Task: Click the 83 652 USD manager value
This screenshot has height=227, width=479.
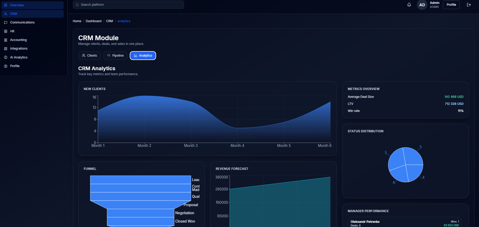Action: click(451, 225)
